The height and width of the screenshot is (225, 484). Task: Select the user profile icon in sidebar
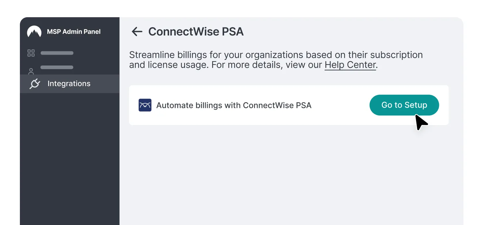coord(31,71)
